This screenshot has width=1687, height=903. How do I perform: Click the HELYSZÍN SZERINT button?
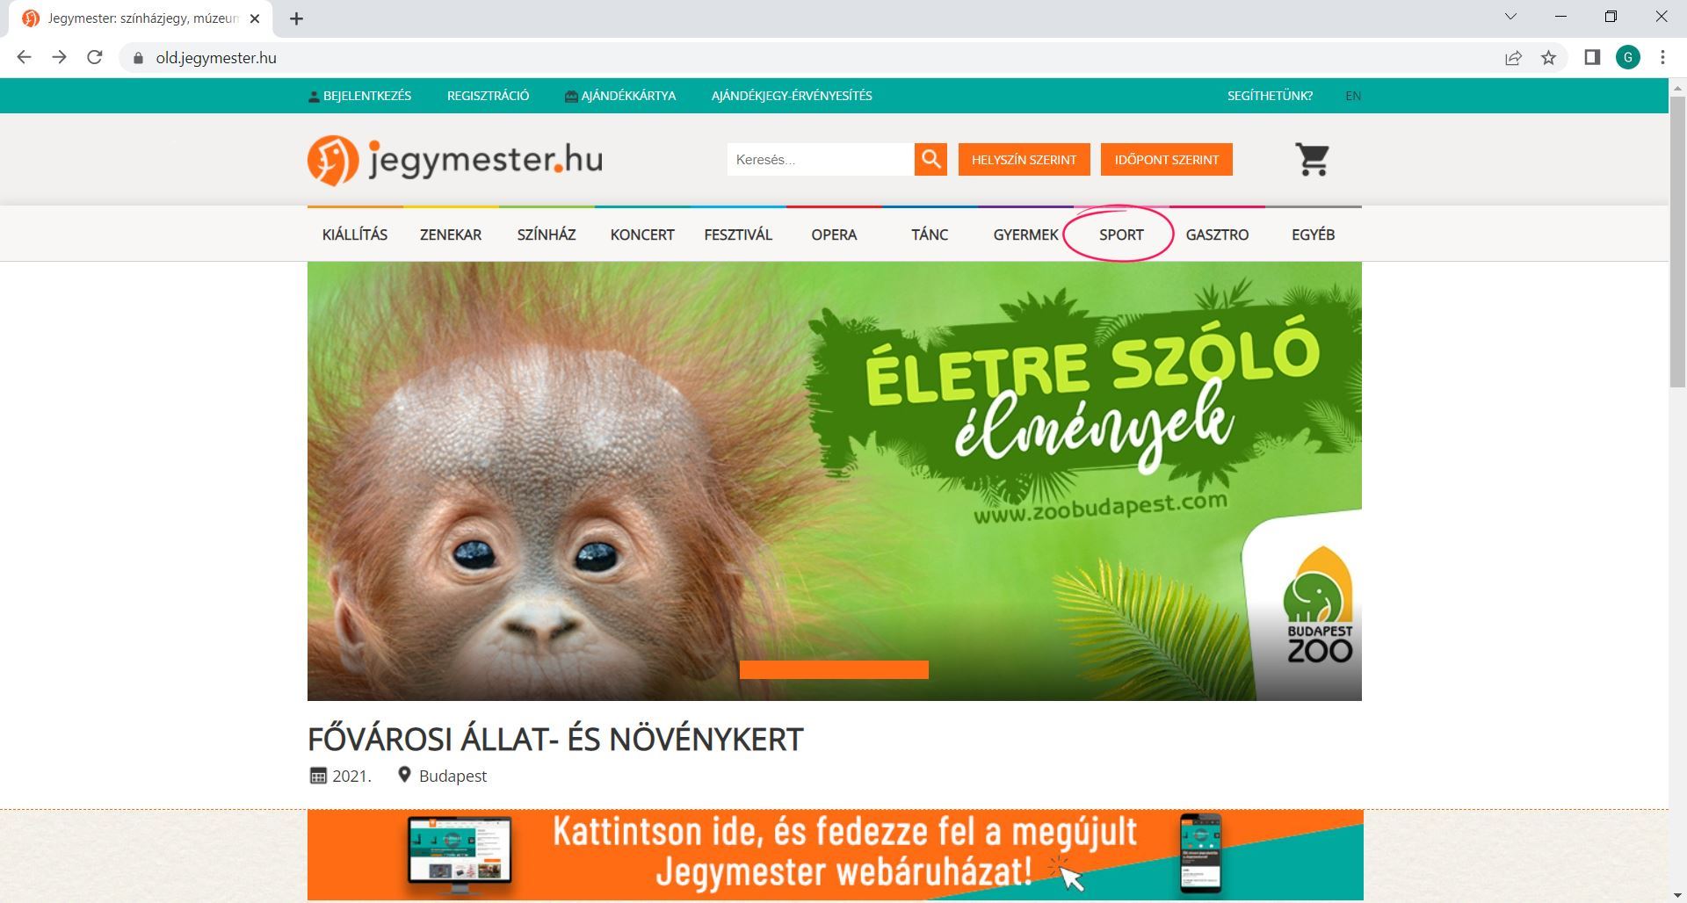pyautogui.click(x=1024, y=160)
